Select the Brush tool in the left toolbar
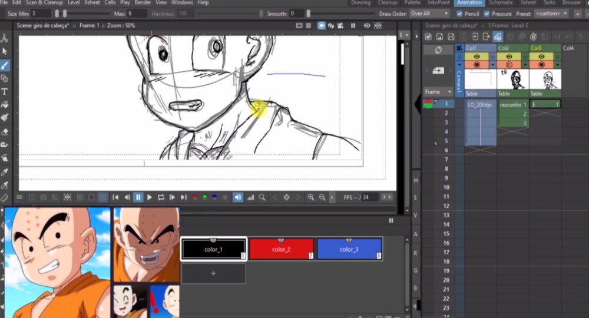The width and height of the screenshot is (589, 318). click(5, 65)
